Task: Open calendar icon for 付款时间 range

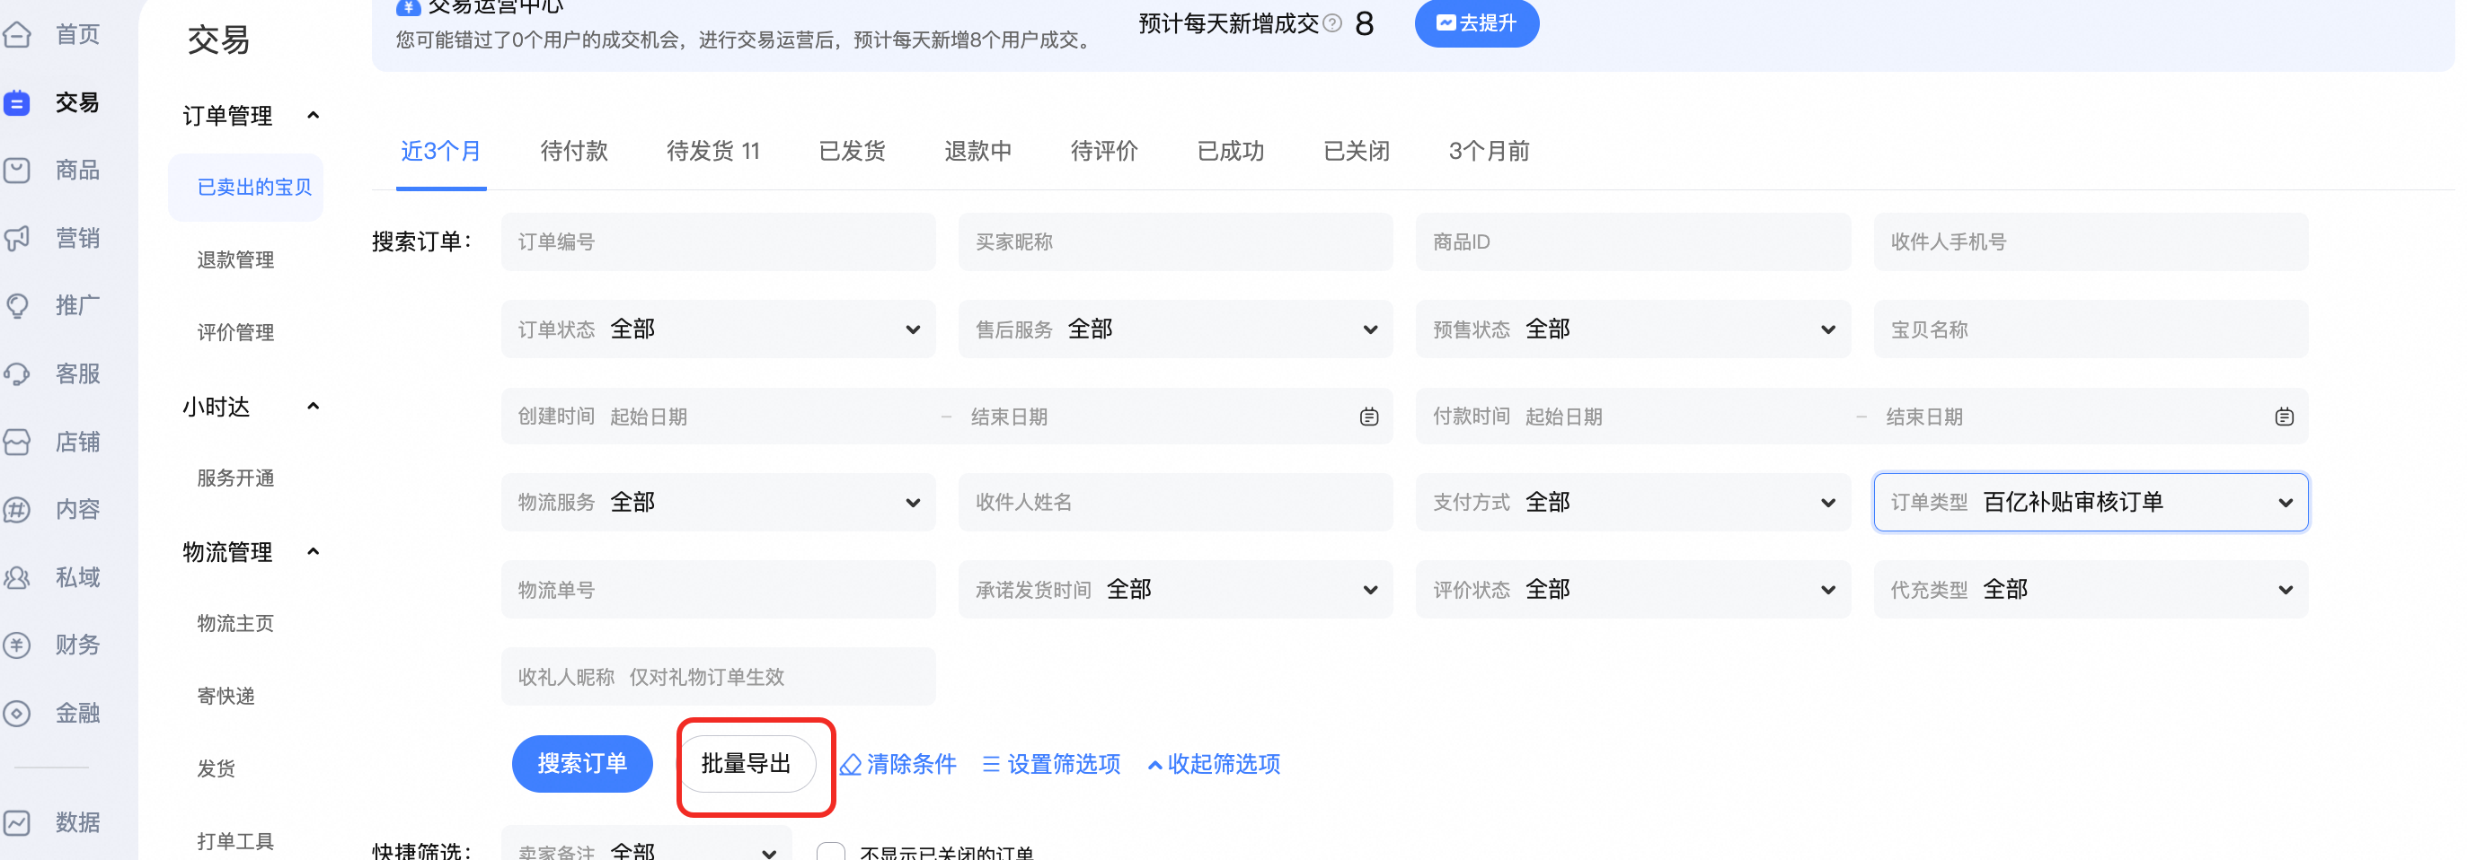Action: point(2284,417)
